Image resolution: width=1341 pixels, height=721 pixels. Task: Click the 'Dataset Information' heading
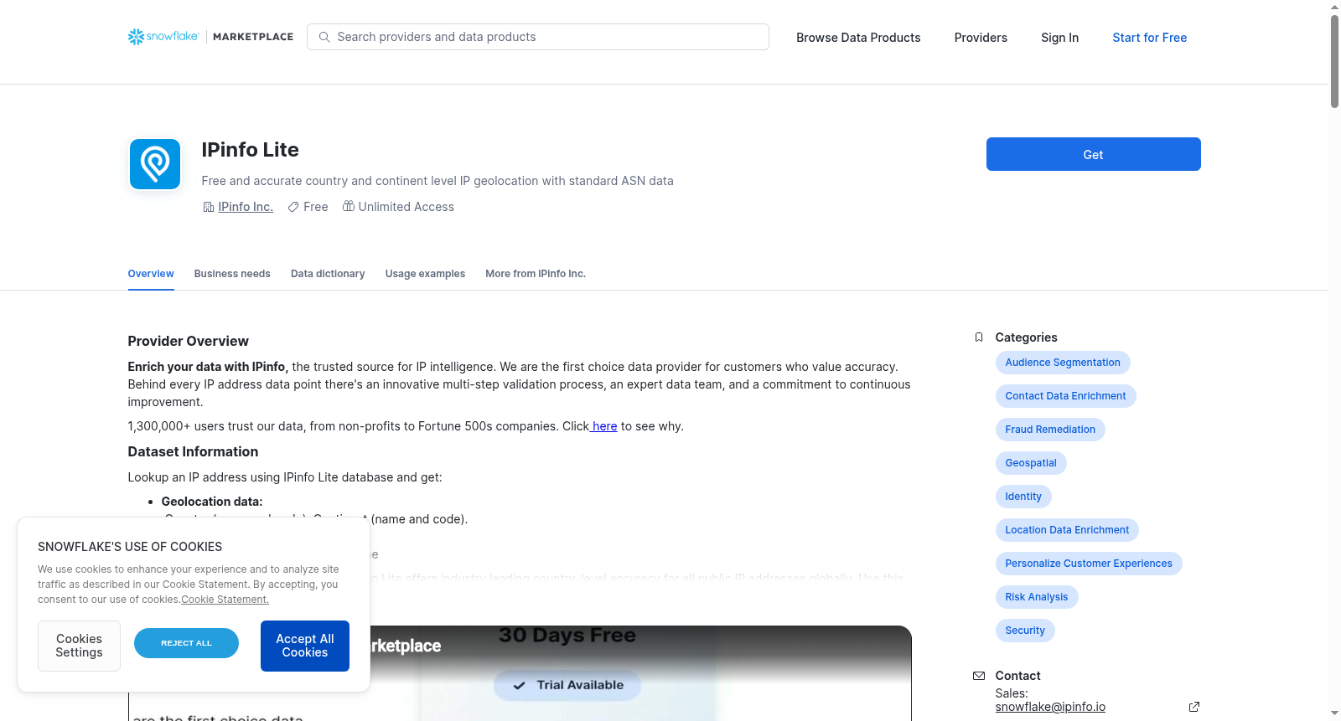pyautogui.click(x=193, y=451)
